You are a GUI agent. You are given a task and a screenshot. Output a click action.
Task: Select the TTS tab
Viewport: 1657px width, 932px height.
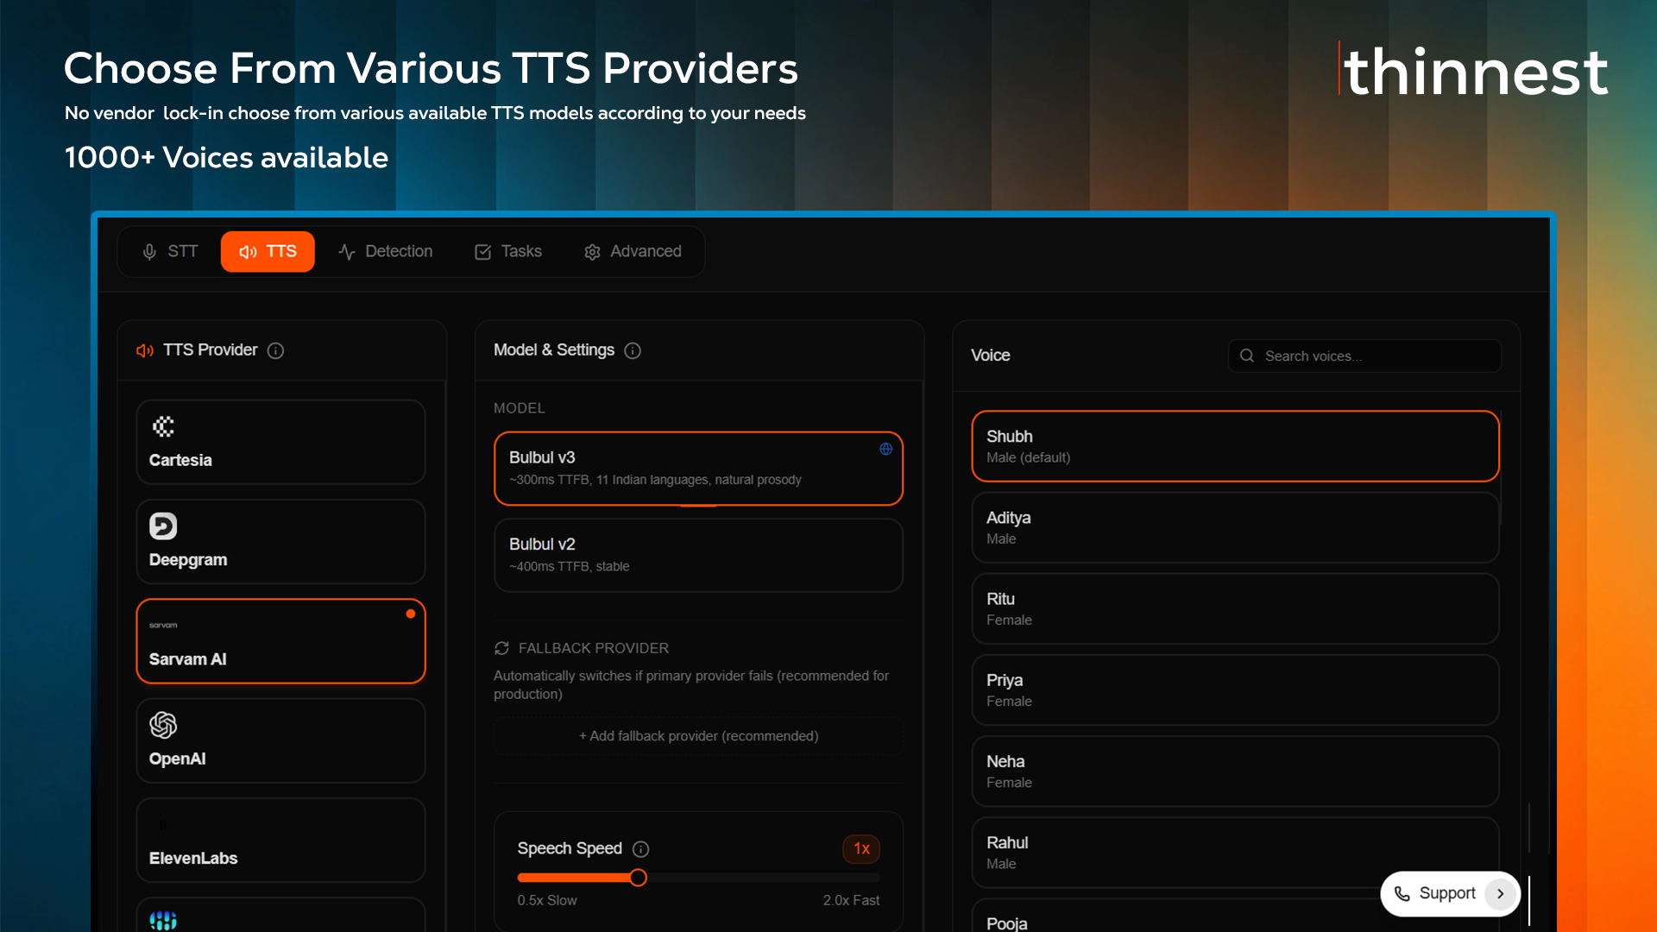point(268,251)
